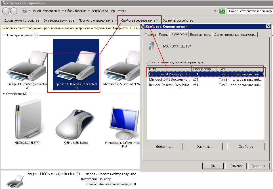This screenshot has width=273, height=189.
Task: Click the Статус: Документов в очереди: 0 text
Action: 111,184
